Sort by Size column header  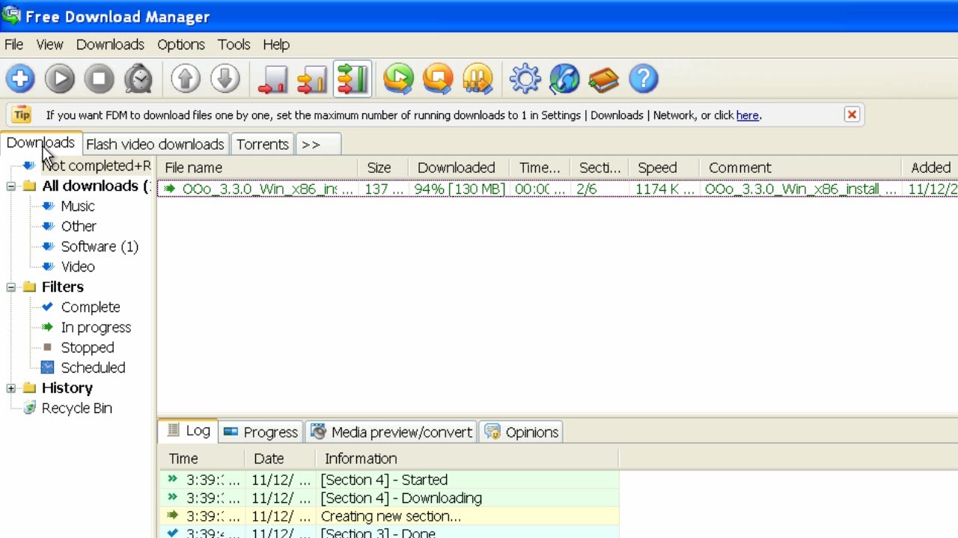coord(383,168)
